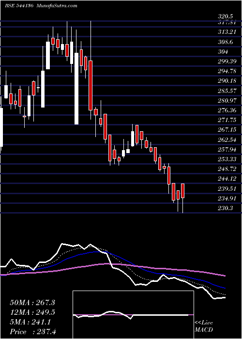
Task: Click the BSE 544186 ticker label
Action: [19, 6]
